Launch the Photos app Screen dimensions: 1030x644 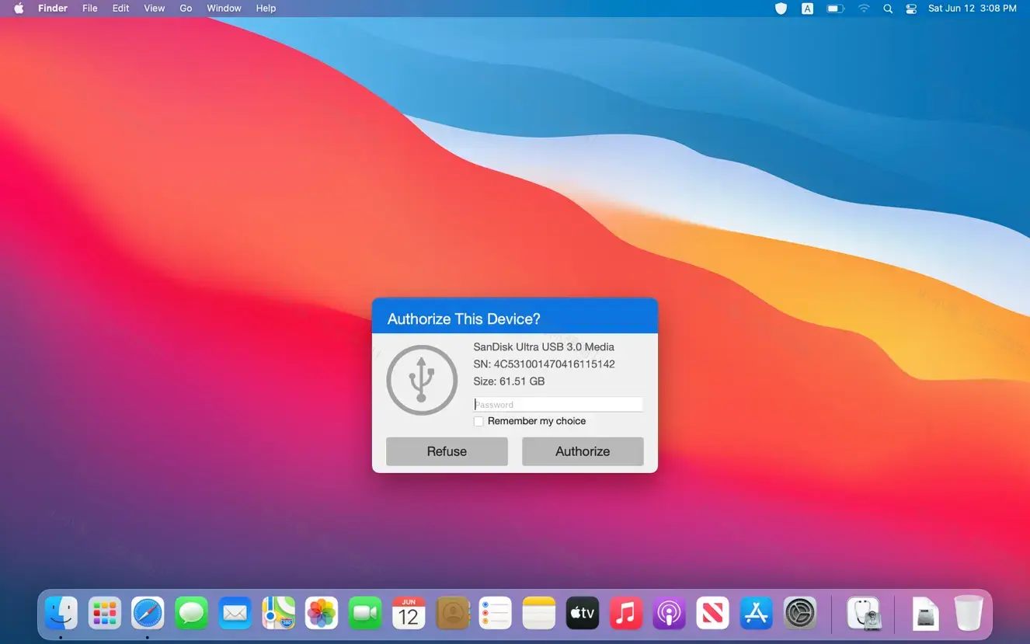[x=322, y=613]
